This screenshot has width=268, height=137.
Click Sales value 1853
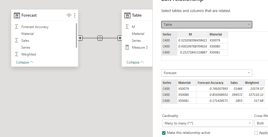click(x=236, y=101)
